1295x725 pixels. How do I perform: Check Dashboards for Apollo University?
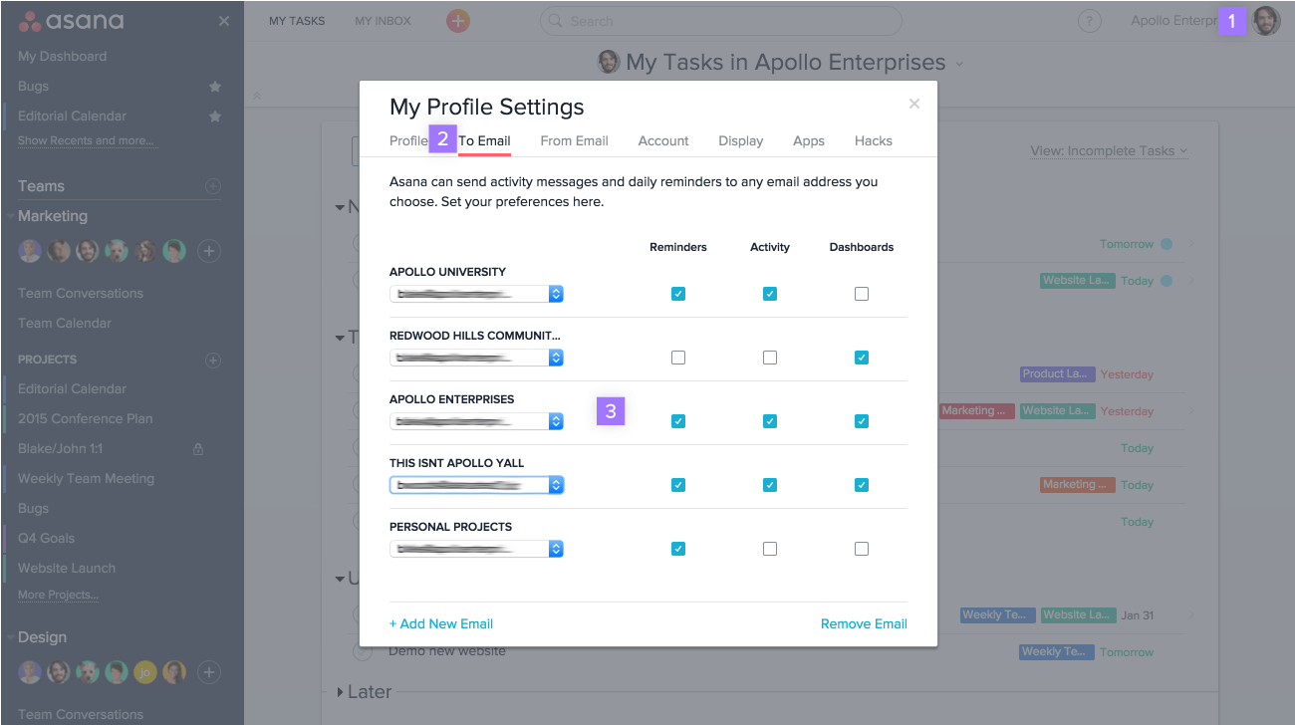point(862,294)
